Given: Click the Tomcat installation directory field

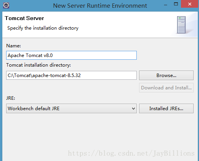Looking at the screenshot, I should point(71,75).
